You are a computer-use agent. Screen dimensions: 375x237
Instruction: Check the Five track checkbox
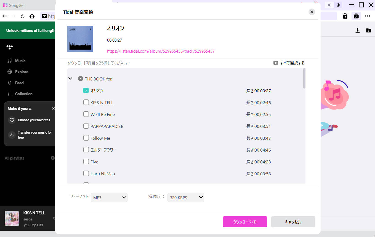coord(86,161)
